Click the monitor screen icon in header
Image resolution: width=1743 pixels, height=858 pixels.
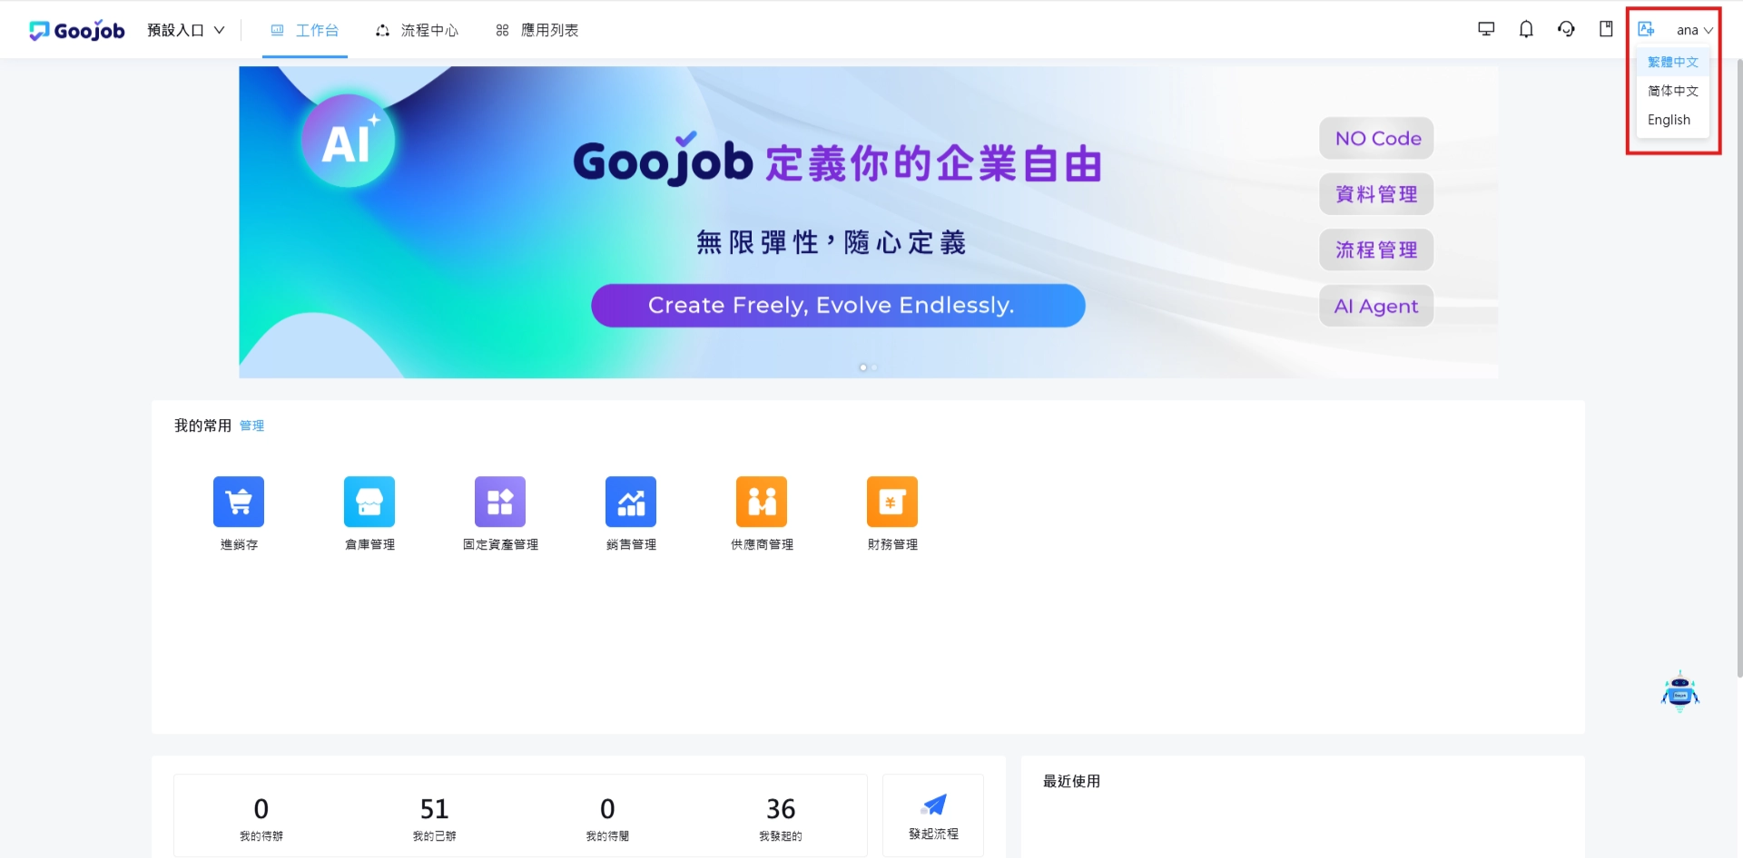(1486, 29)
